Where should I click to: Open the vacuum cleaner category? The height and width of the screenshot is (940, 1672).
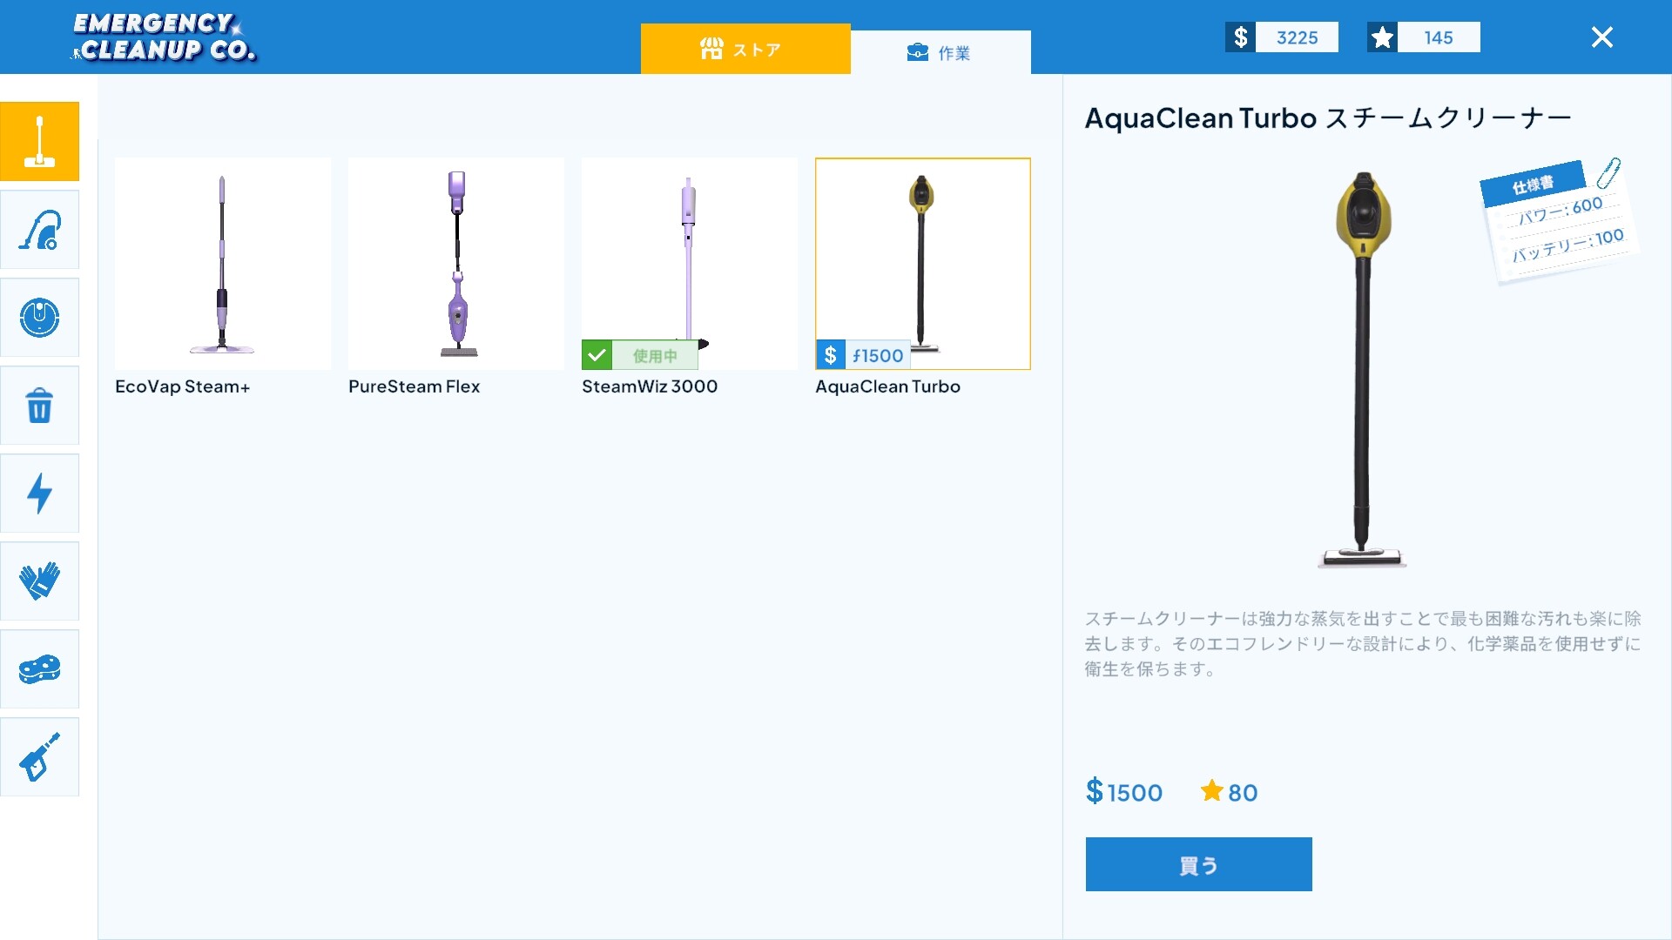[39, 230]
